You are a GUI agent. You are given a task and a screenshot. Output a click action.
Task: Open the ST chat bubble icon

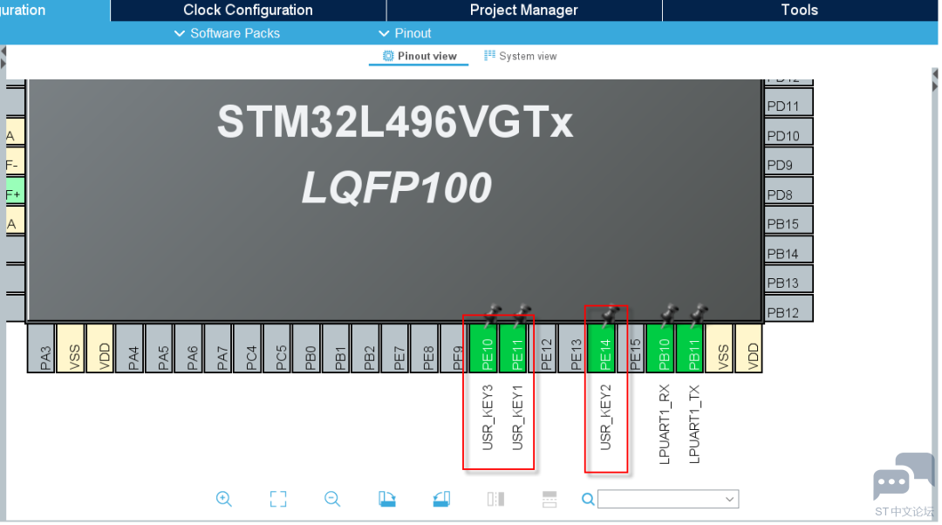coord(903,476)
